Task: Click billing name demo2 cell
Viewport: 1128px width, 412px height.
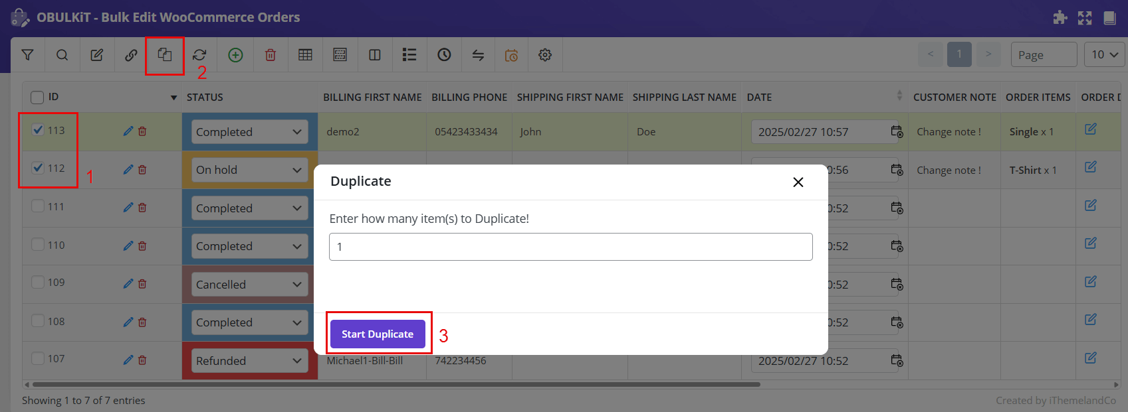Action: (x=343, y=132)
